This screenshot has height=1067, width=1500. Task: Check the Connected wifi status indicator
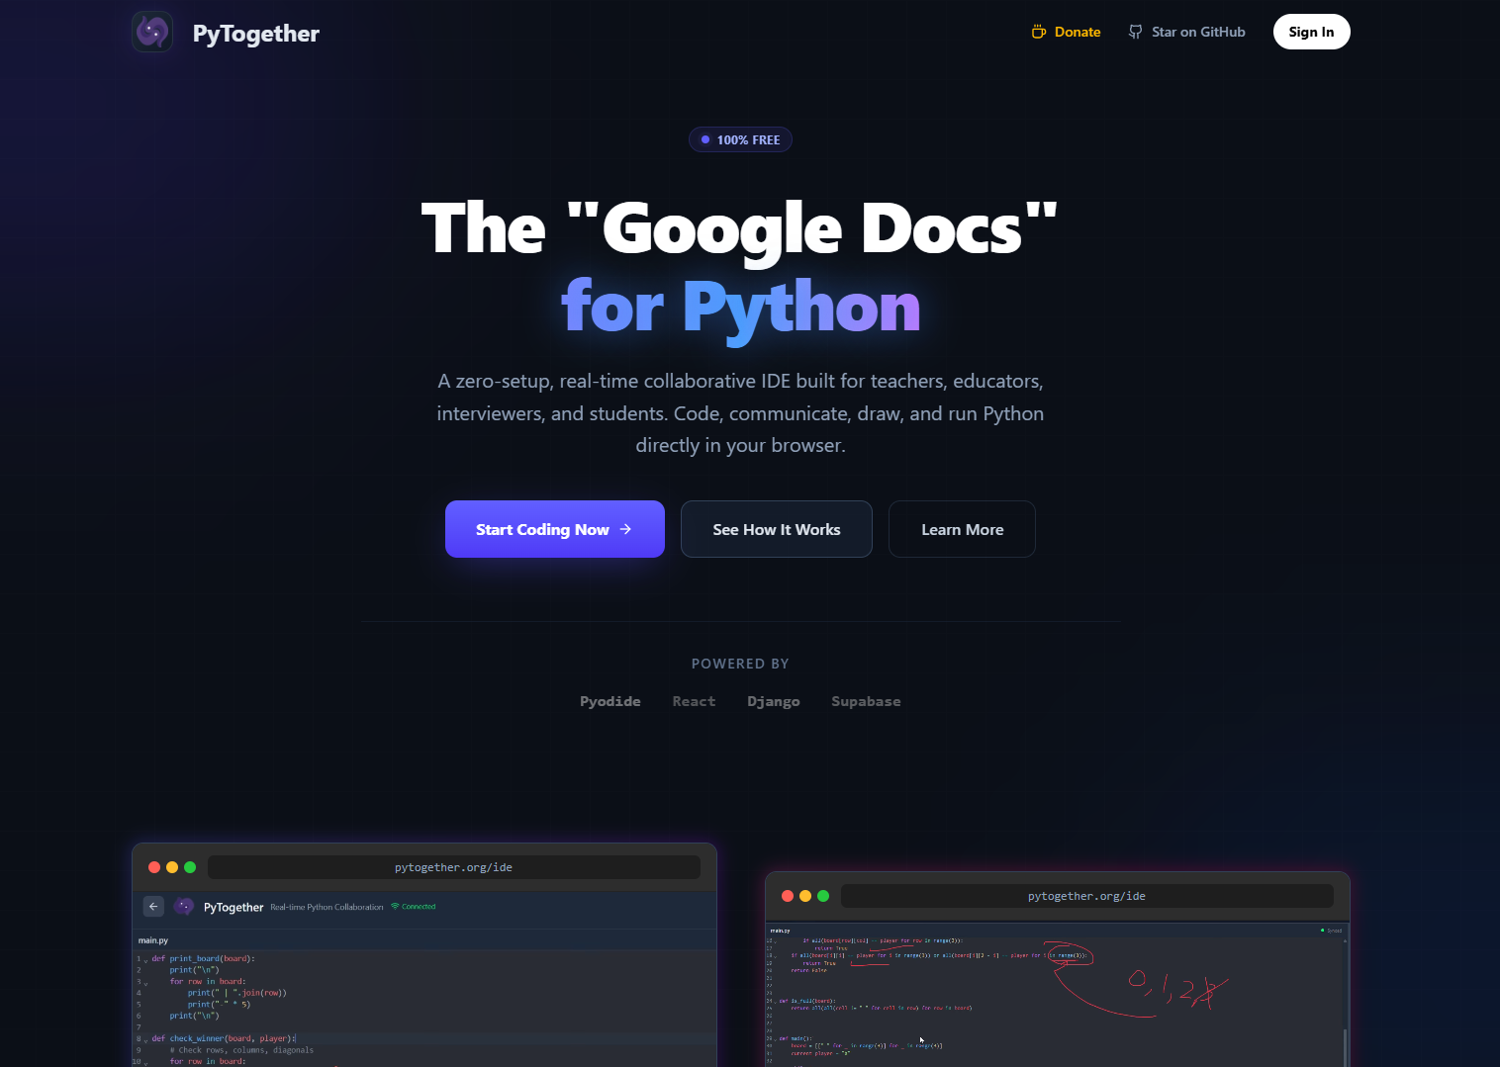[x=413, y=906]
